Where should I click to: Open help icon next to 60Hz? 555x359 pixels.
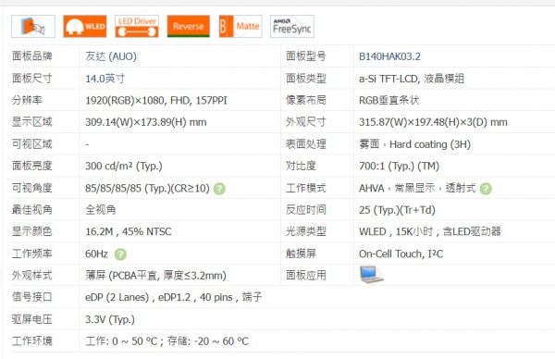[120, 254]
